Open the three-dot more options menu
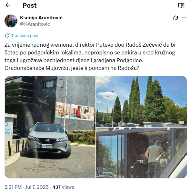This screenshot has width=189, height=191. [184, 18]
